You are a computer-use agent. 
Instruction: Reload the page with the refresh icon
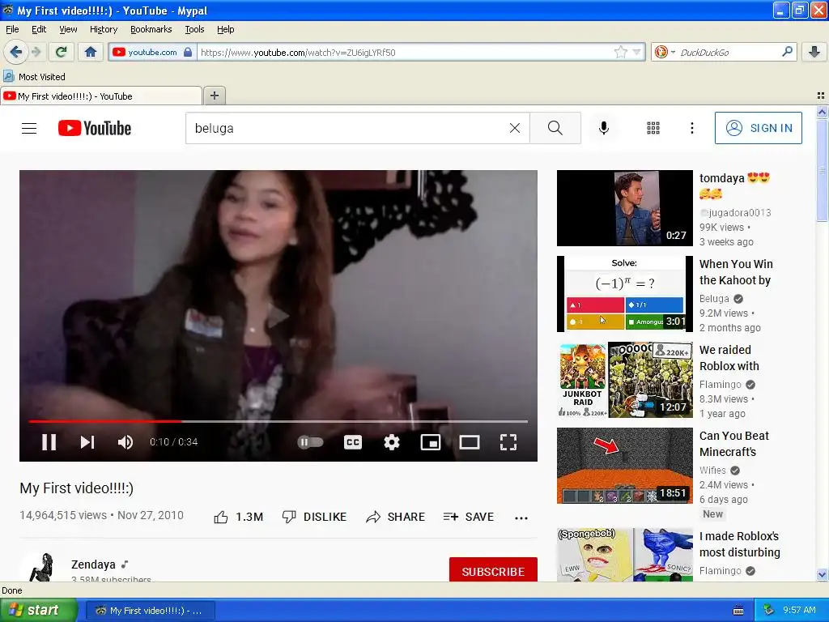62,52
